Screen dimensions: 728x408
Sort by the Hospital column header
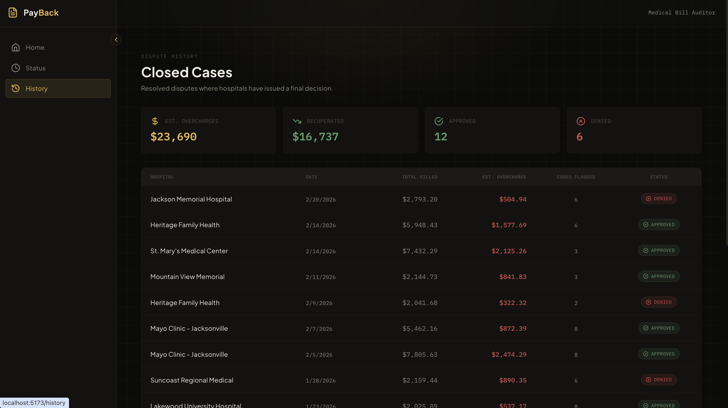[x=162, y=177]
